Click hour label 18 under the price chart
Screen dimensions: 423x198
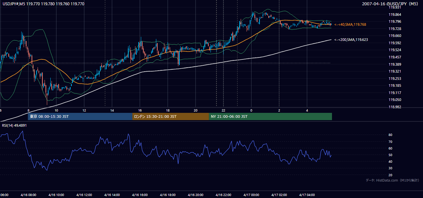click(168, 110)
